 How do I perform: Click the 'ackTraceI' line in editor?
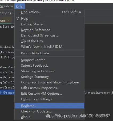point(7,88)
